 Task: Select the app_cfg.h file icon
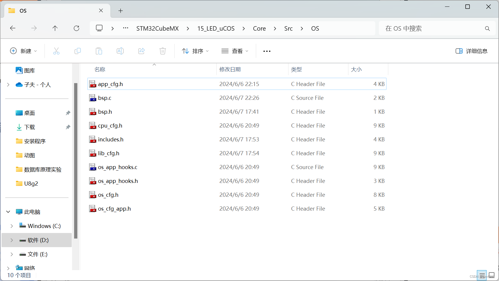(93, 84)
